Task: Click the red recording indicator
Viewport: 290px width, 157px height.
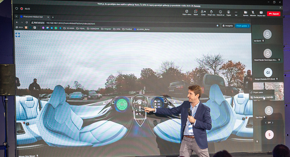Action: pyautogui.click(x=22, y=8)
